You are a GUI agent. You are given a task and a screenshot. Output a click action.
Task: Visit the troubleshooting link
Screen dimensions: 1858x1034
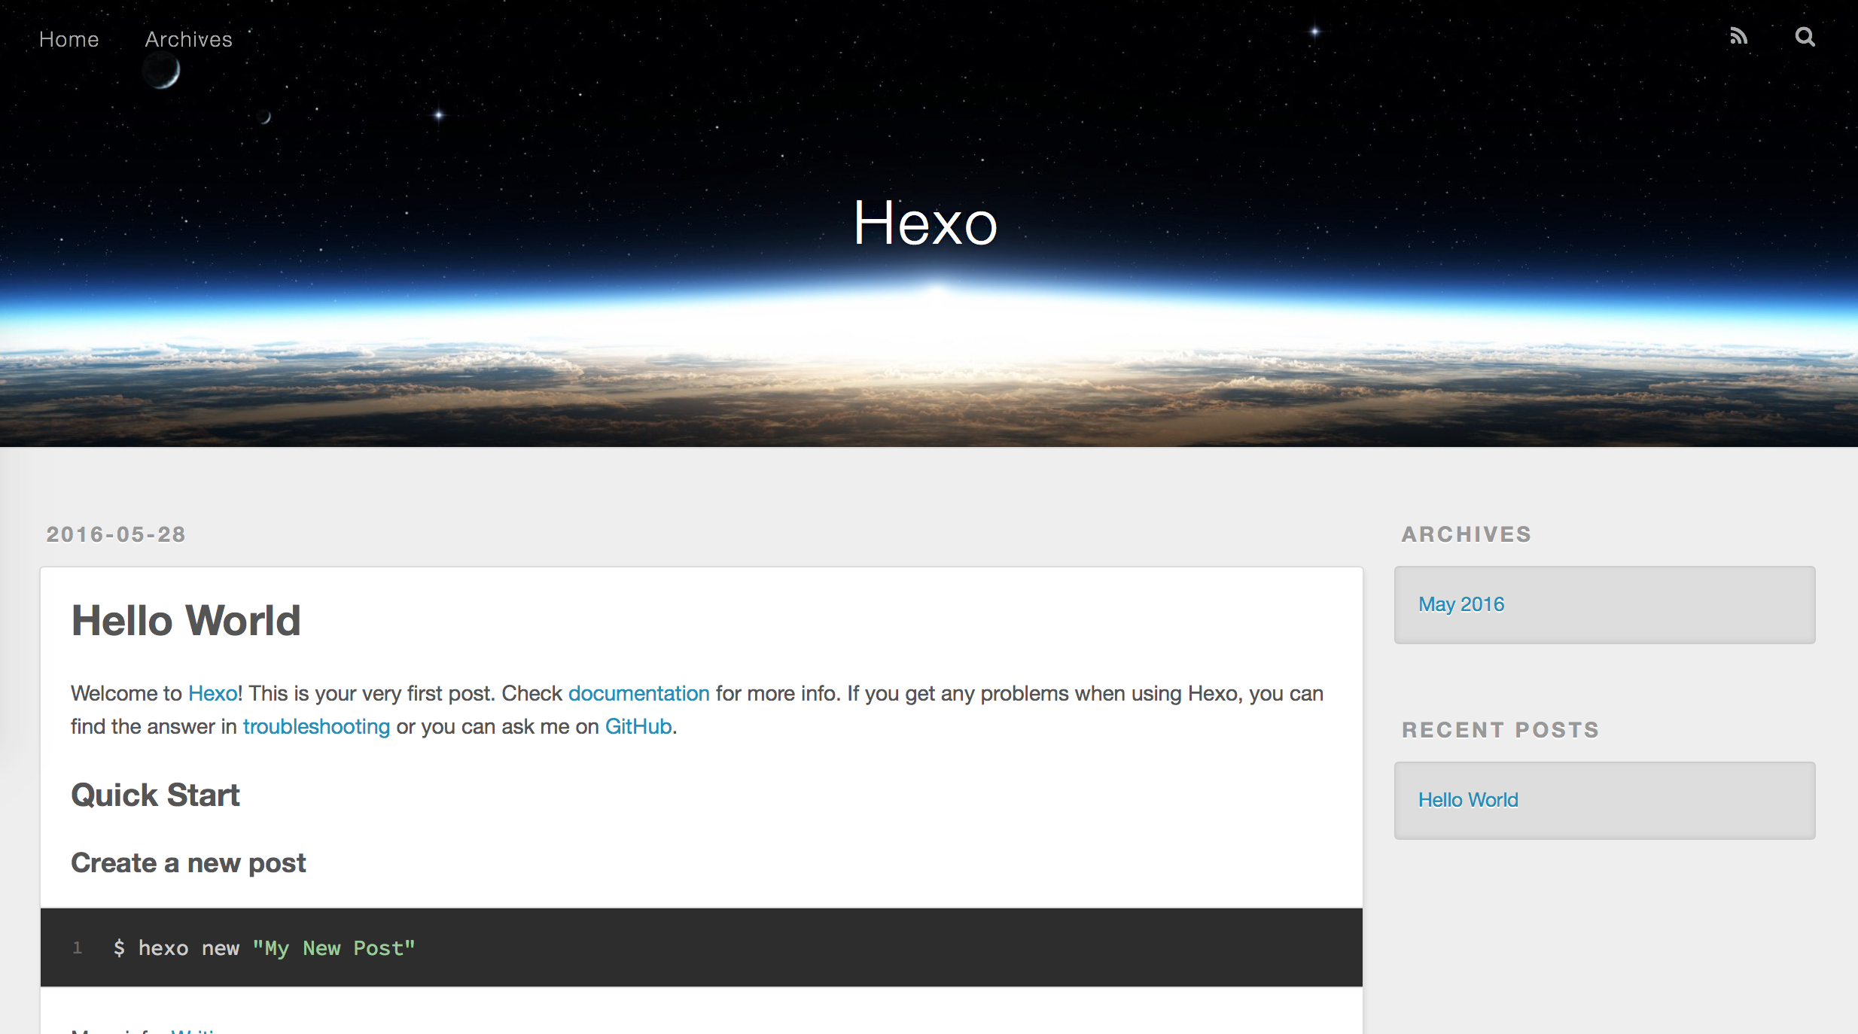(316, 726)
